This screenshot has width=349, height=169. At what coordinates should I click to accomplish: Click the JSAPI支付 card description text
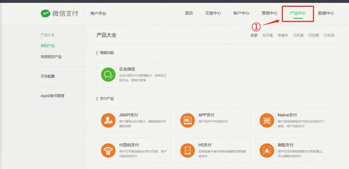coord(143,124)
